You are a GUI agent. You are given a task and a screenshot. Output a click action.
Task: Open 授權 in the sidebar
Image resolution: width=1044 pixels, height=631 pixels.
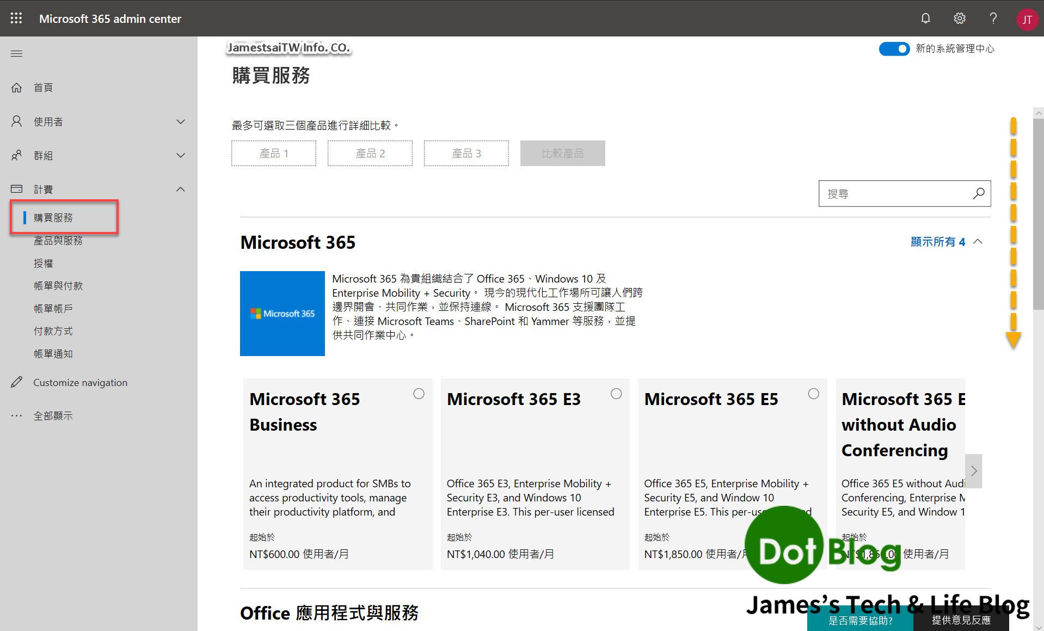(x=43, y=264)
